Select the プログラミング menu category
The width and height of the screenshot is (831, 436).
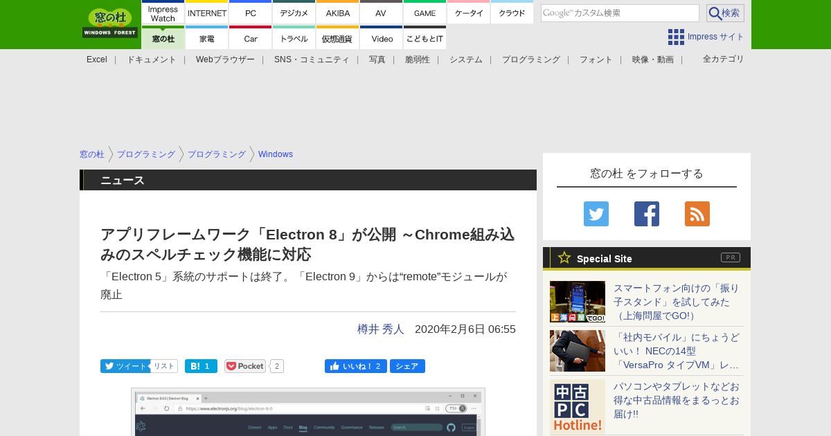(x=531, y=60)
